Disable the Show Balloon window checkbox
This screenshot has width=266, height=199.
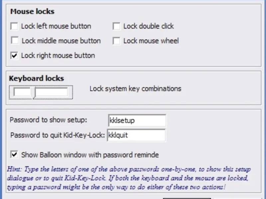pyautogui.click(x=14, y=155)
